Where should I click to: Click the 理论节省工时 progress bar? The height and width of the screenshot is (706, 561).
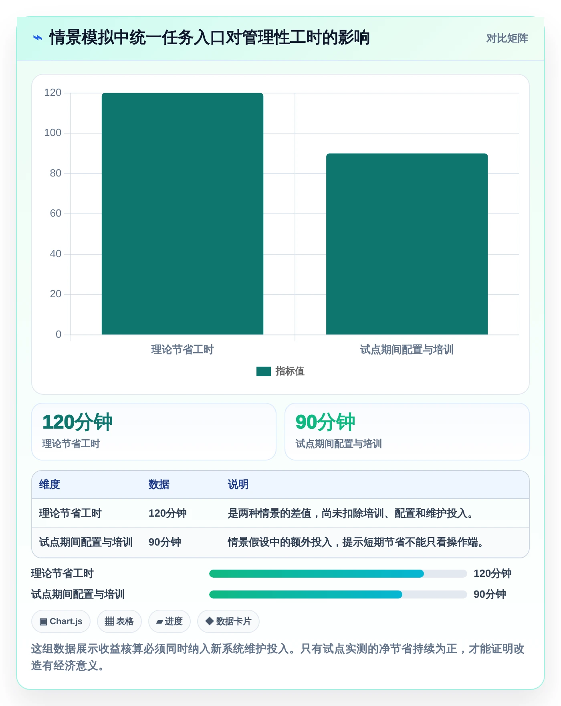tap(338, 574)
